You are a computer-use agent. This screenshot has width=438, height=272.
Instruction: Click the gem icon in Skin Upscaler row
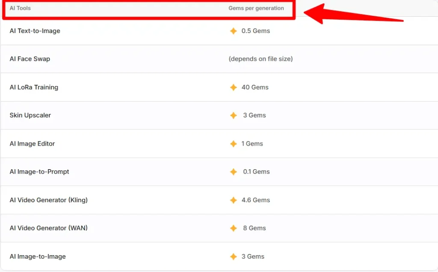pos(233,116)
